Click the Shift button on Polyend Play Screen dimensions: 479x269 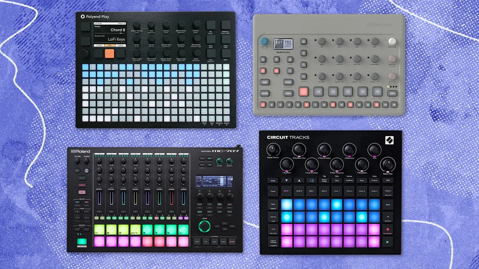226,53
